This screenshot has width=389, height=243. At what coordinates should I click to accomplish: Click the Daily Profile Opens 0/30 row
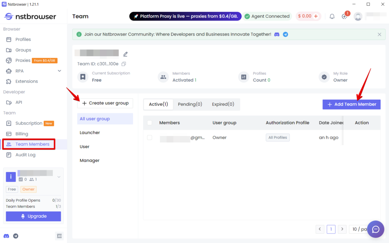[33, 201]
